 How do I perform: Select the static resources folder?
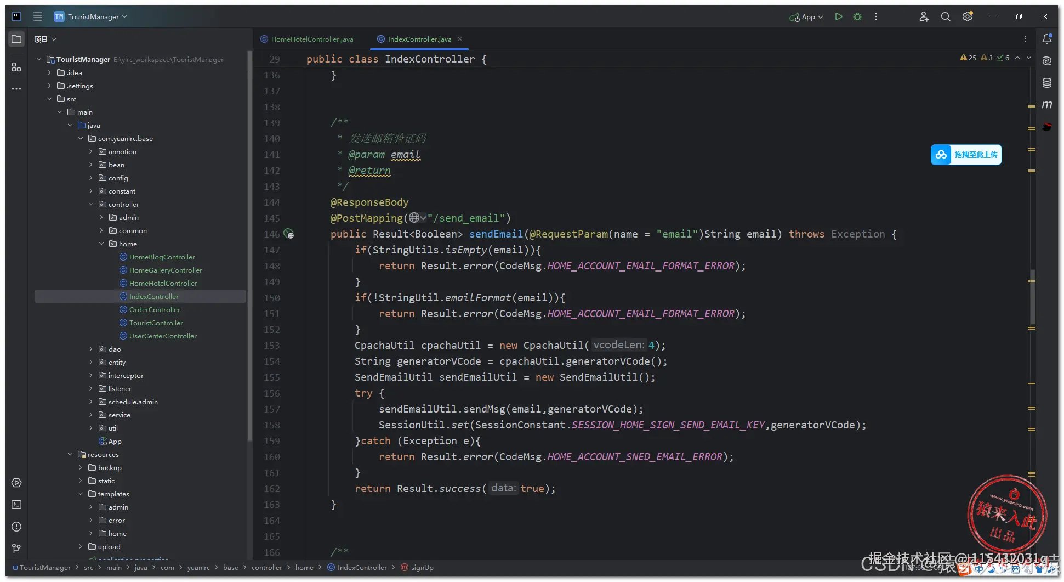point(101,481)
